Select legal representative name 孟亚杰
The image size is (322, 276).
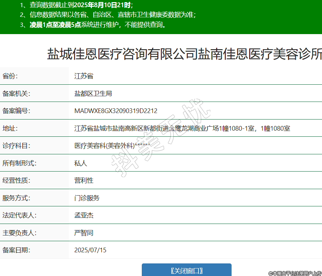coord(84,215)
